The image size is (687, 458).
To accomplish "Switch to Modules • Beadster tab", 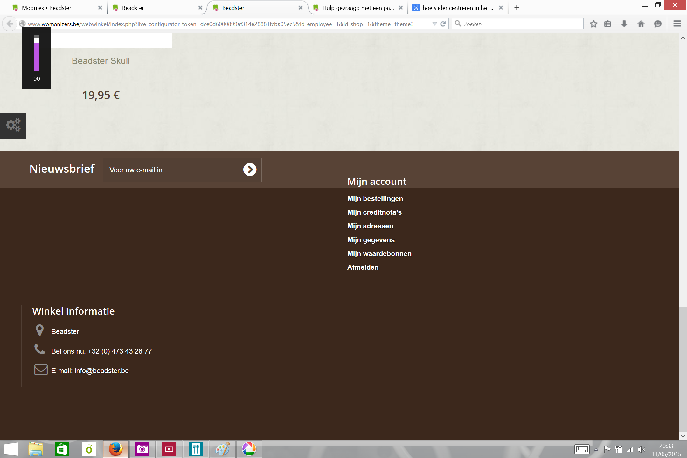I will (46, 8).
